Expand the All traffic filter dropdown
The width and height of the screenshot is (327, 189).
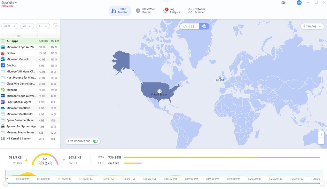(27, 26)
